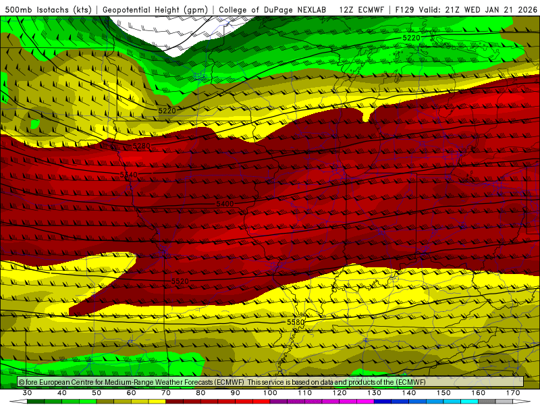Image resolution: width=540 pixels, height=405 pixels.
Task: Click the 5520 height contour label
Action: [x=180, y=281]
